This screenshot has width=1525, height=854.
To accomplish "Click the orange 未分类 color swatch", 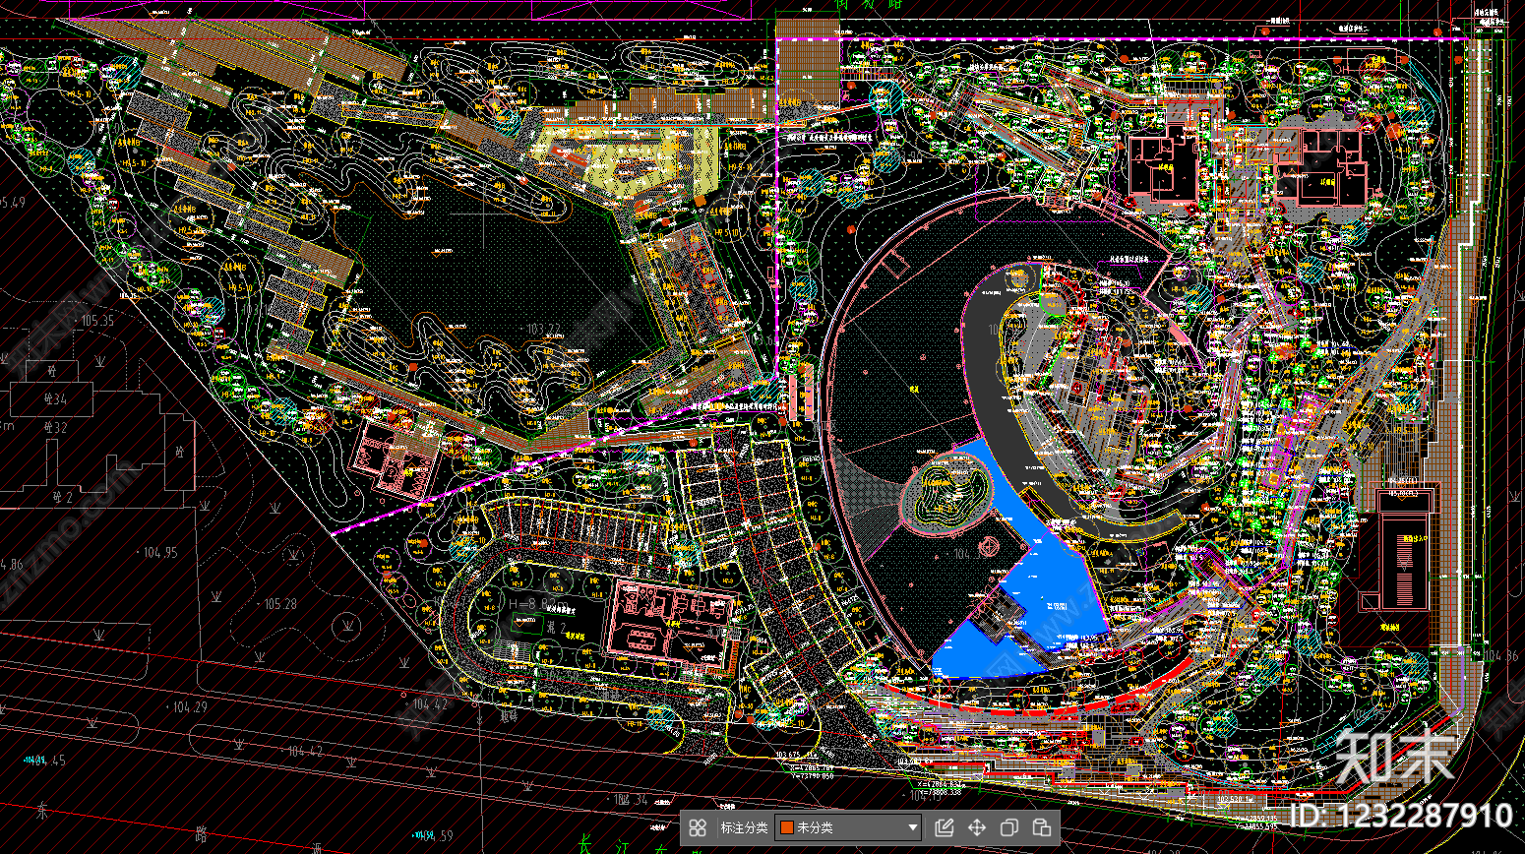I will (786, 827).
